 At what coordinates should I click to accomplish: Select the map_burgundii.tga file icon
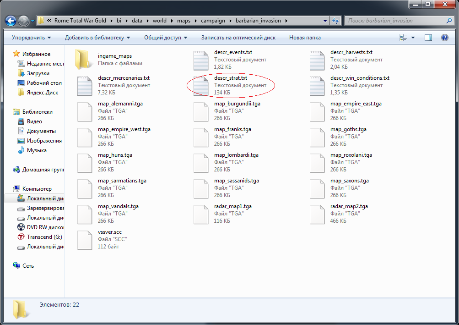pos(201,112)
